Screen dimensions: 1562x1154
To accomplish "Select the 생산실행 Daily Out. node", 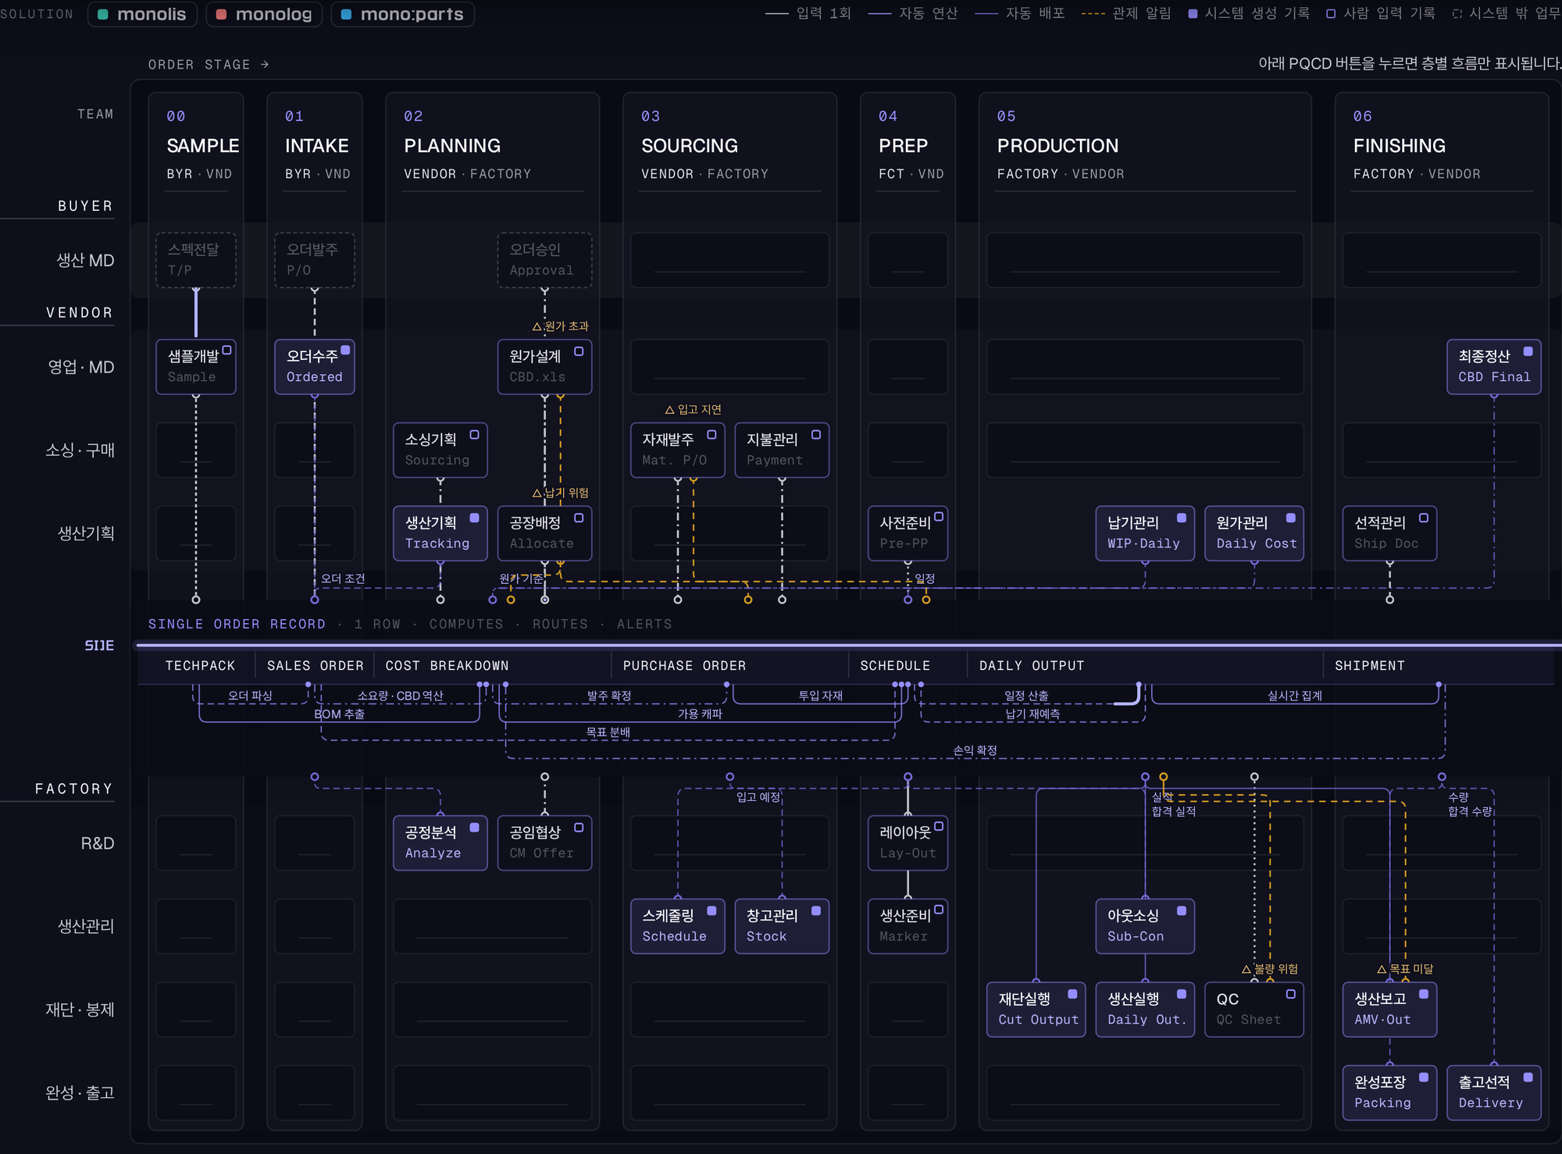I will coord(1145,1010).
